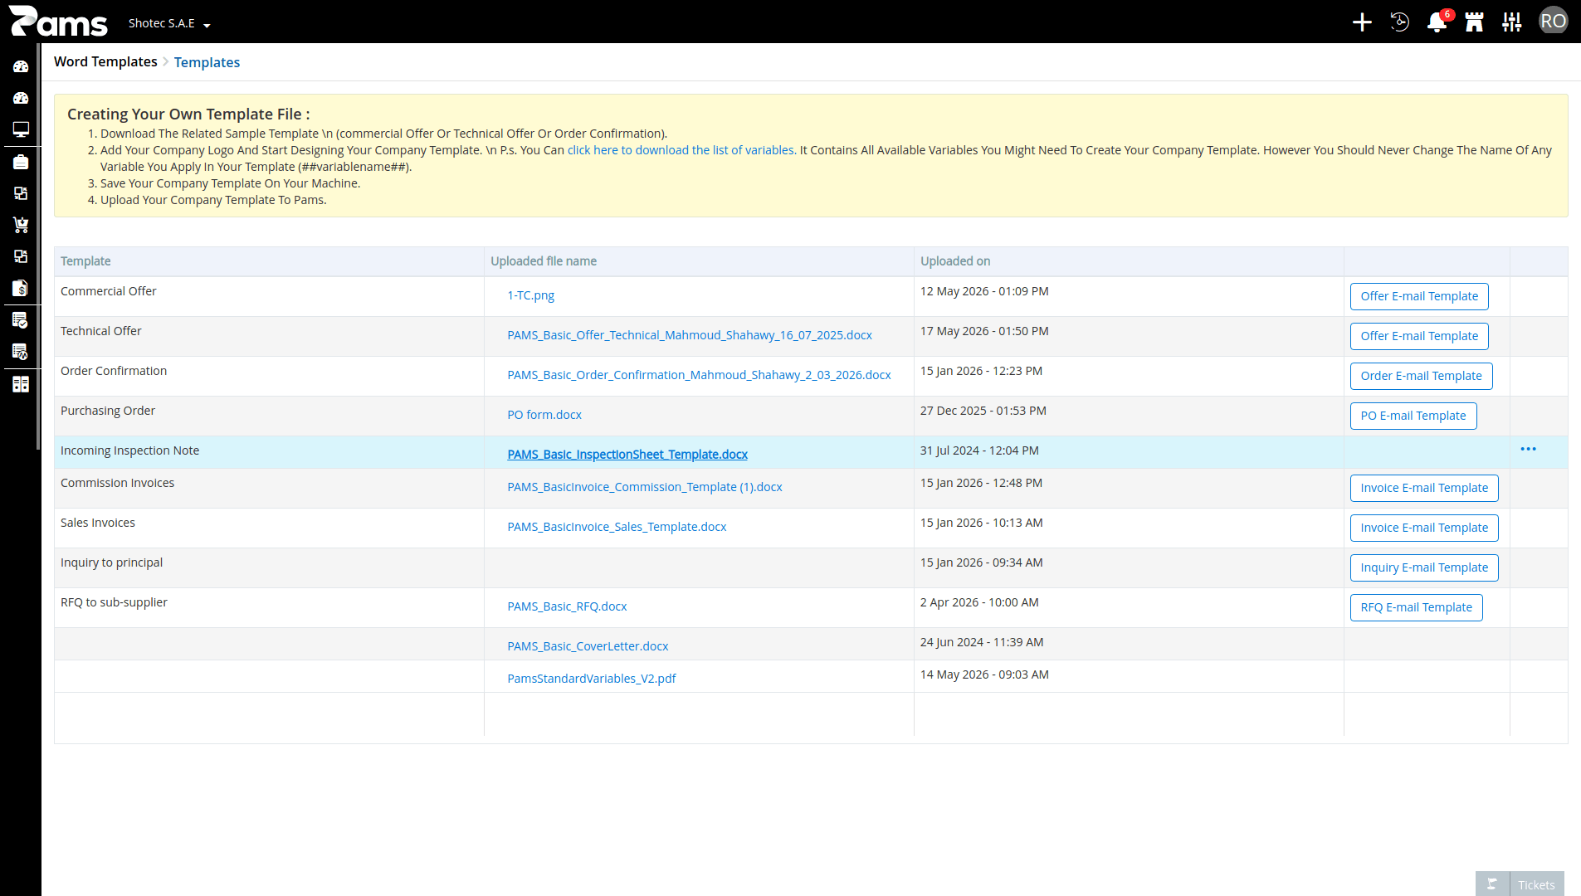Open the PO form.docx file link
Image resolution: width=1581 pixels, height=896 pixels.
pos(544,415)
